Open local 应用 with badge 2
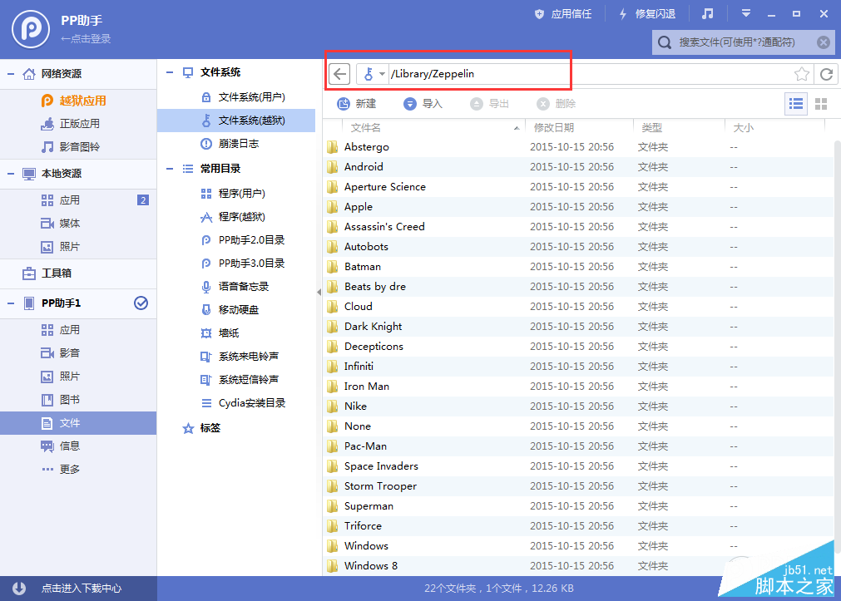Screen dimensions: 841x601 tap(78, 200)
